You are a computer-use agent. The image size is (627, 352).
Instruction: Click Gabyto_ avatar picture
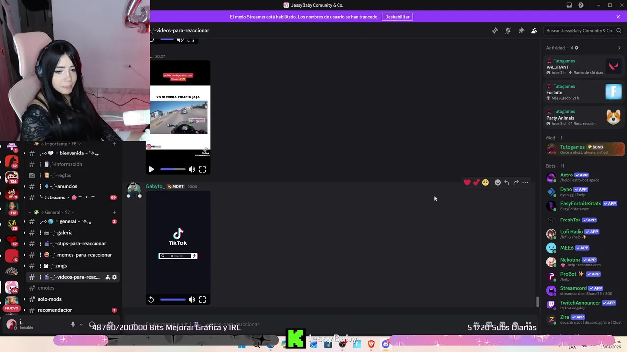(133, 190)
